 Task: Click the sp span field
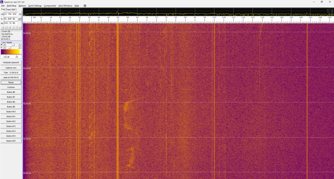10,23
